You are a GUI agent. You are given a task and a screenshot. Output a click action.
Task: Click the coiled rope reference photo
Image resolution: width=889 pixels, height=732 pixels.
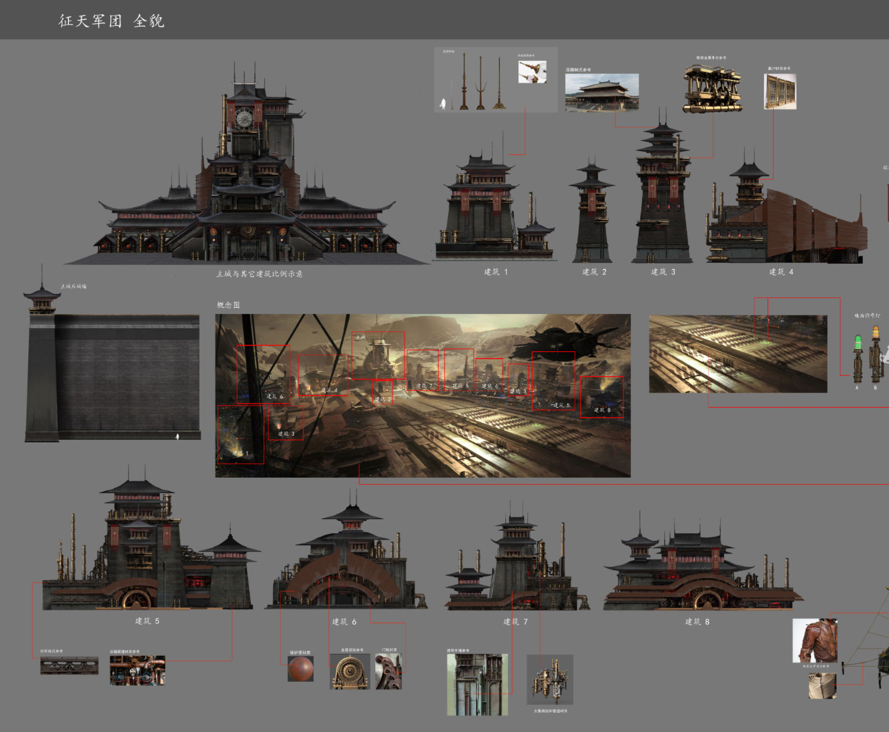[822, 686]
